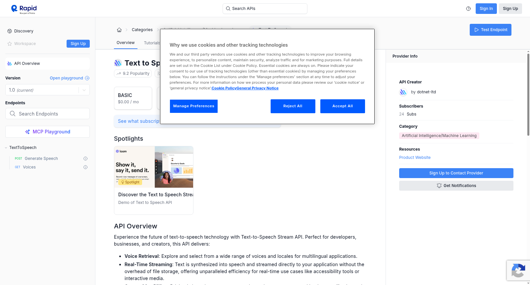The height and width of the screenshot is (285, 530).
Task: Switch to the Overview tab
Action: tap(126, 43)
